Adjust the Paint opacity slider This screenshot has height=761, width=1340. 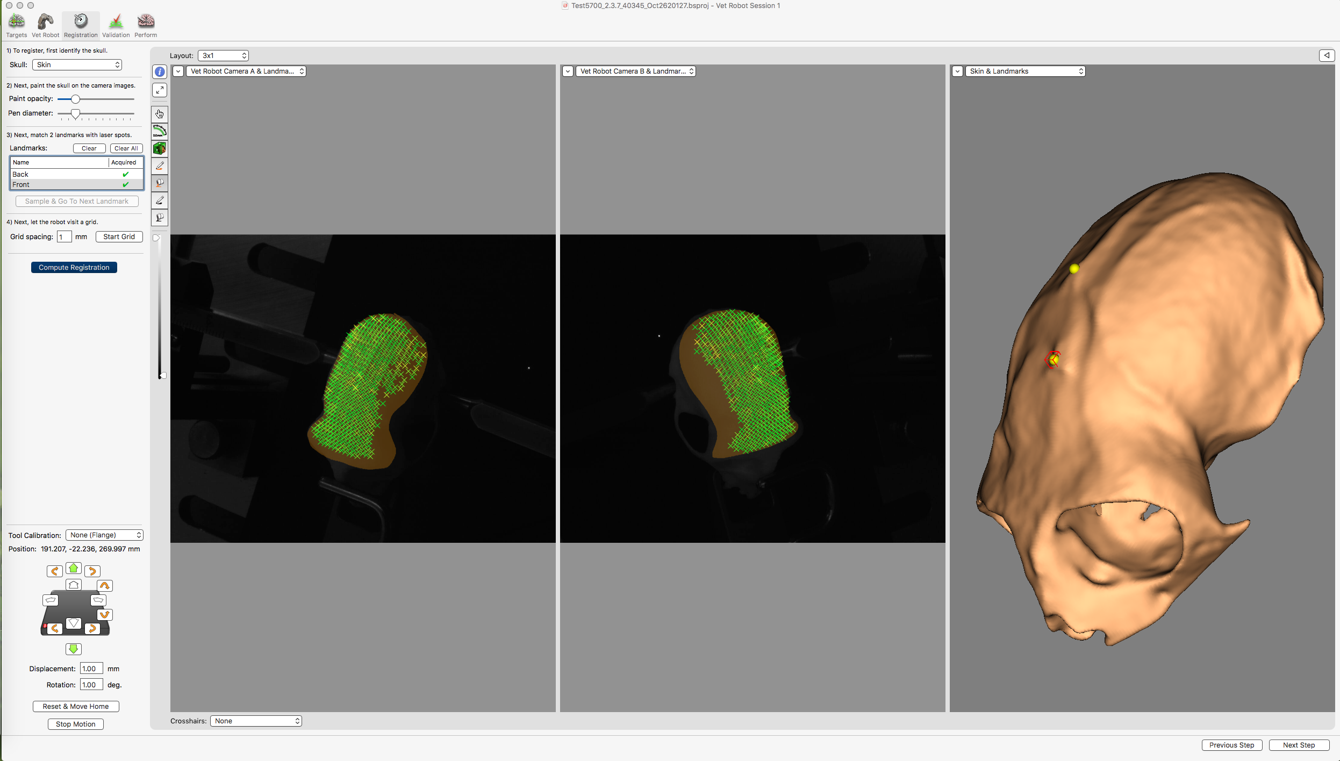[76, 99]
